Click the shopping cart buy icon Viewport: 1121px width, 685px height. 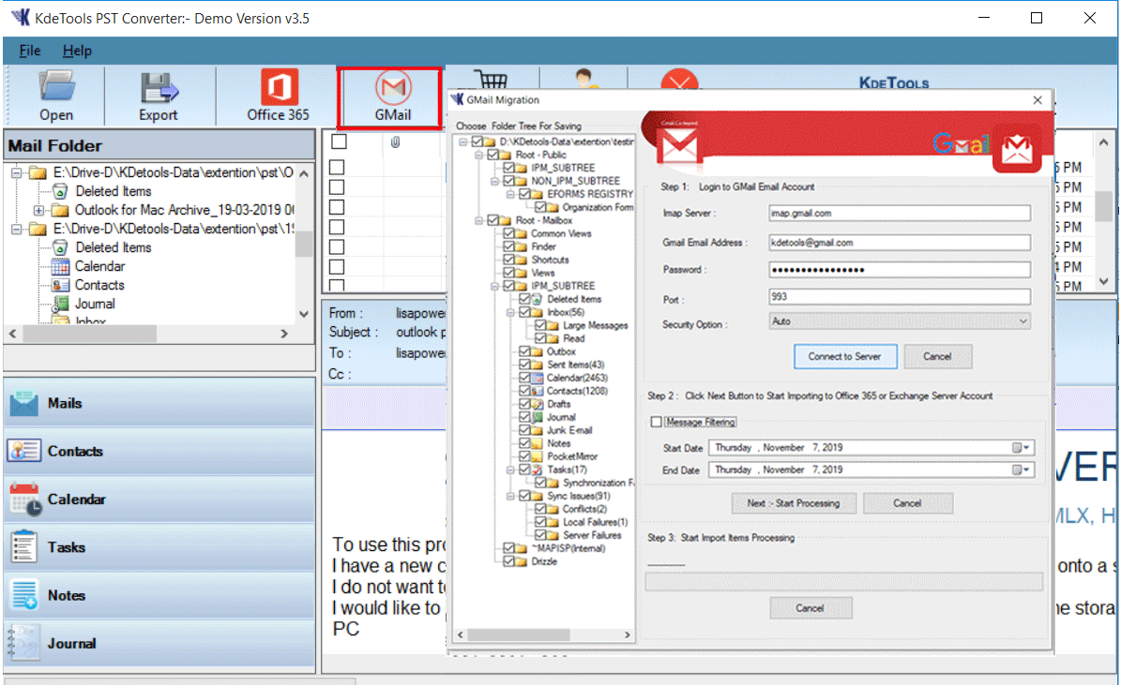[491, 79]
